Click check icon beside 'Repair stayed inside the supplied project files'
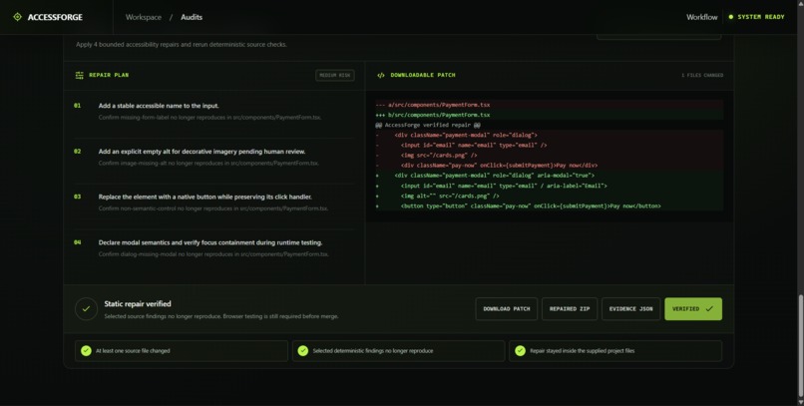This screenshot has height=406, width=804. [521, 351]
